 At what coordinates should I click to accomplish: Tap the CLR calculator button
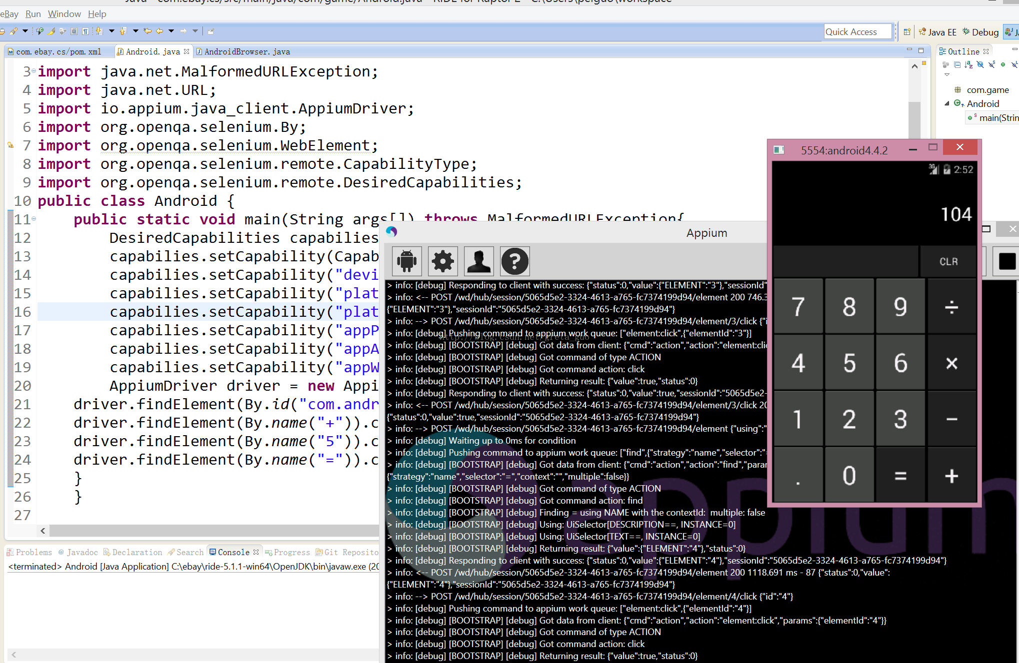coord(948,261)
